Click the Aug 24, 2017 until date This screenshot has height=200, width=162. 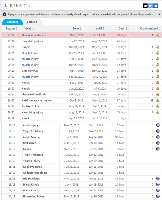96,137
